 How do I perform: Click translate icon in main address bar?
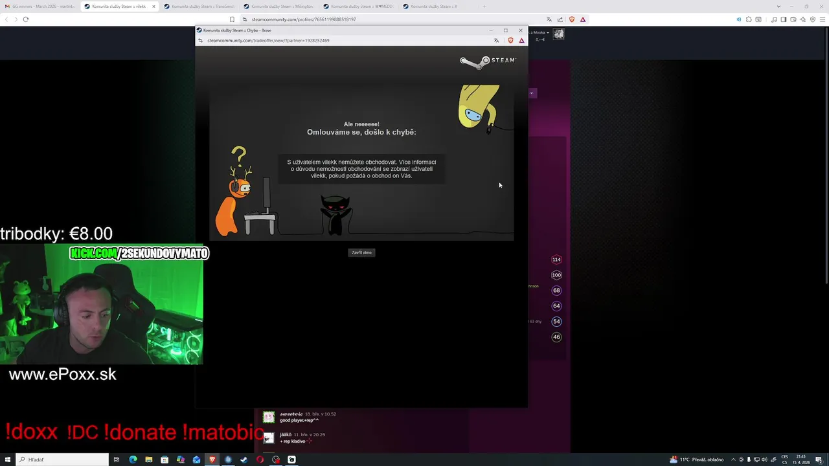click(549, 19)
